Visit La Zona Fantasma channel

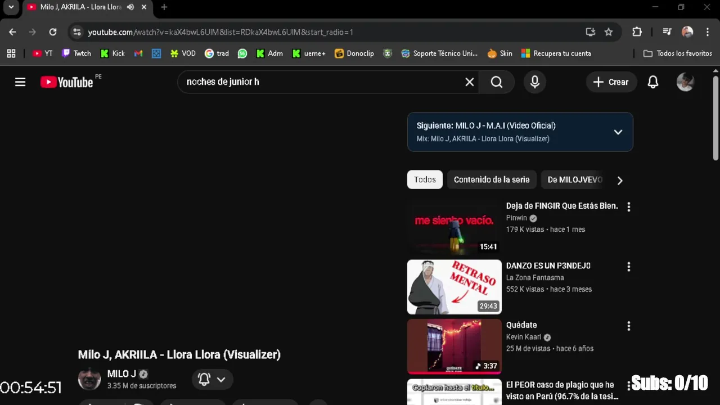pos(535,278)
